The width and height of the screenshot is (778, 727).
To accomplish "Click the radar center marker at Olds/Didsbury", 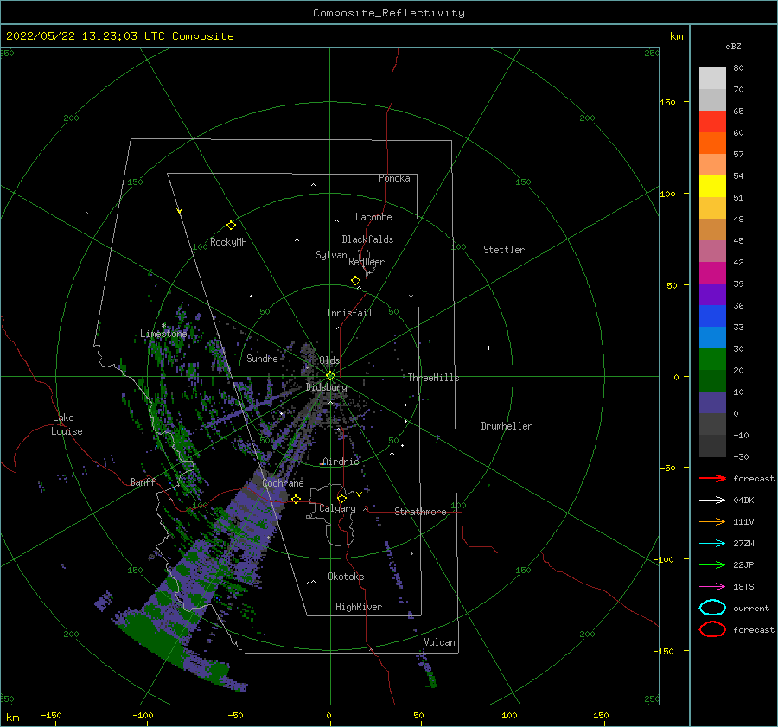I will (330, 376).
